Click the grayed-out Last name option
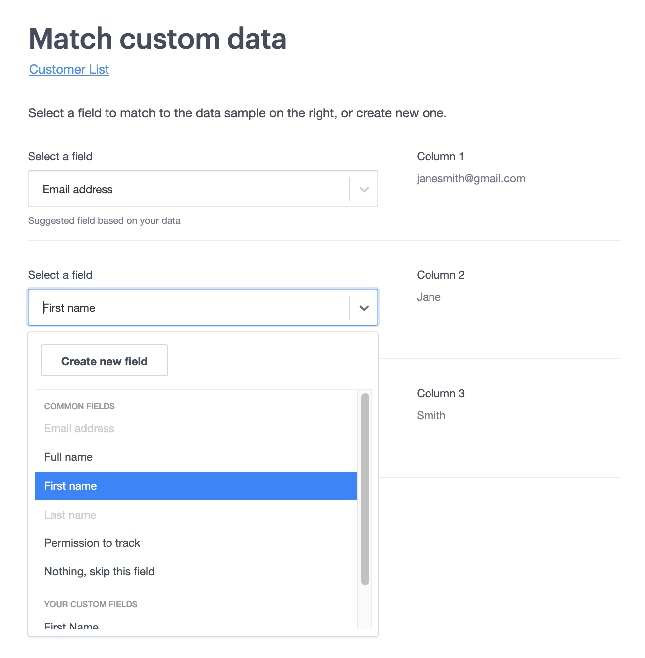 click(70, 515)
